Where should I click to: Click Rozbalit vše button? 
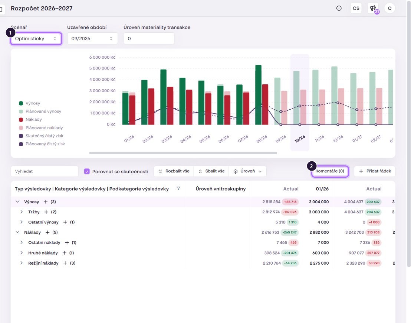pos(174,171)
